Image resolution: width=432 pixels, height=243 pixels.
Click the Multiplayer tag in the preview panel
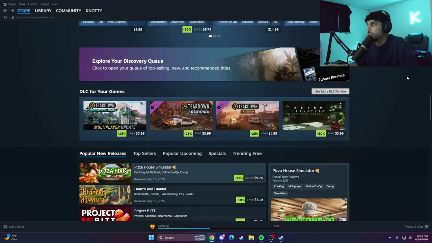pyautogui.click(x=295, y=186)
